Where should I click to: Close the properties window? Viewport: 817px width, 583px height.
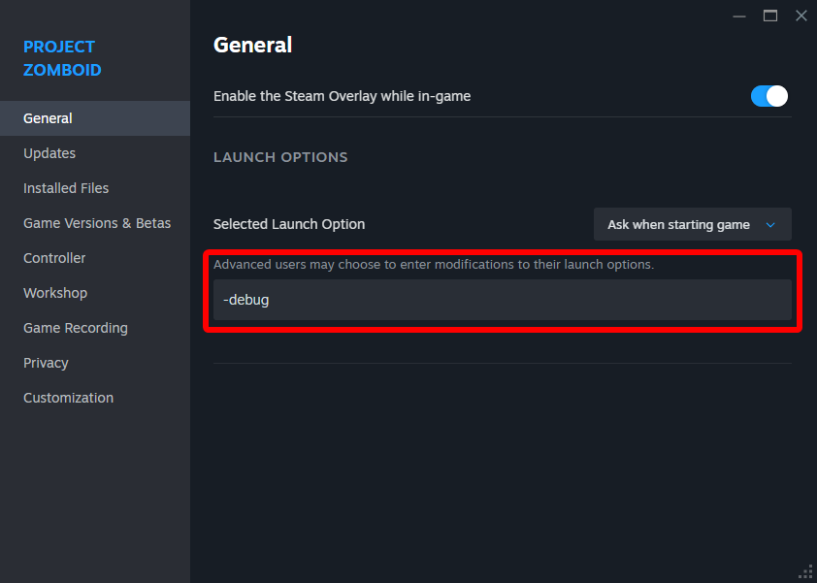point(801,16)
